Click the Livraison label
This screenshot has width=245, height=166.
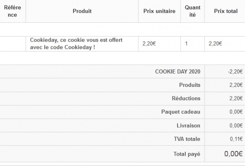188,126
